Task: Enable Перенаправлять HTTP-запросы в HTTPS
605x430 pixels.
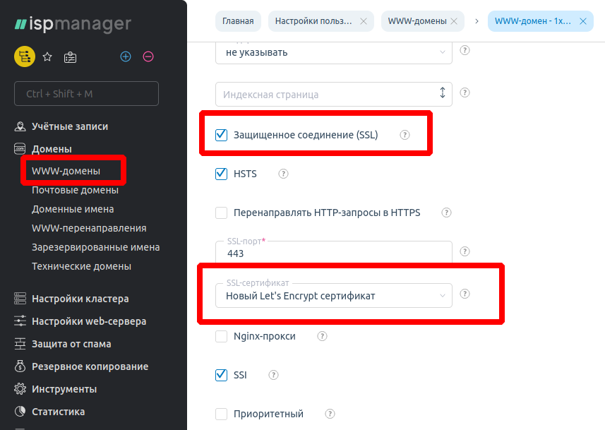Action: click(x=222, y=213)
